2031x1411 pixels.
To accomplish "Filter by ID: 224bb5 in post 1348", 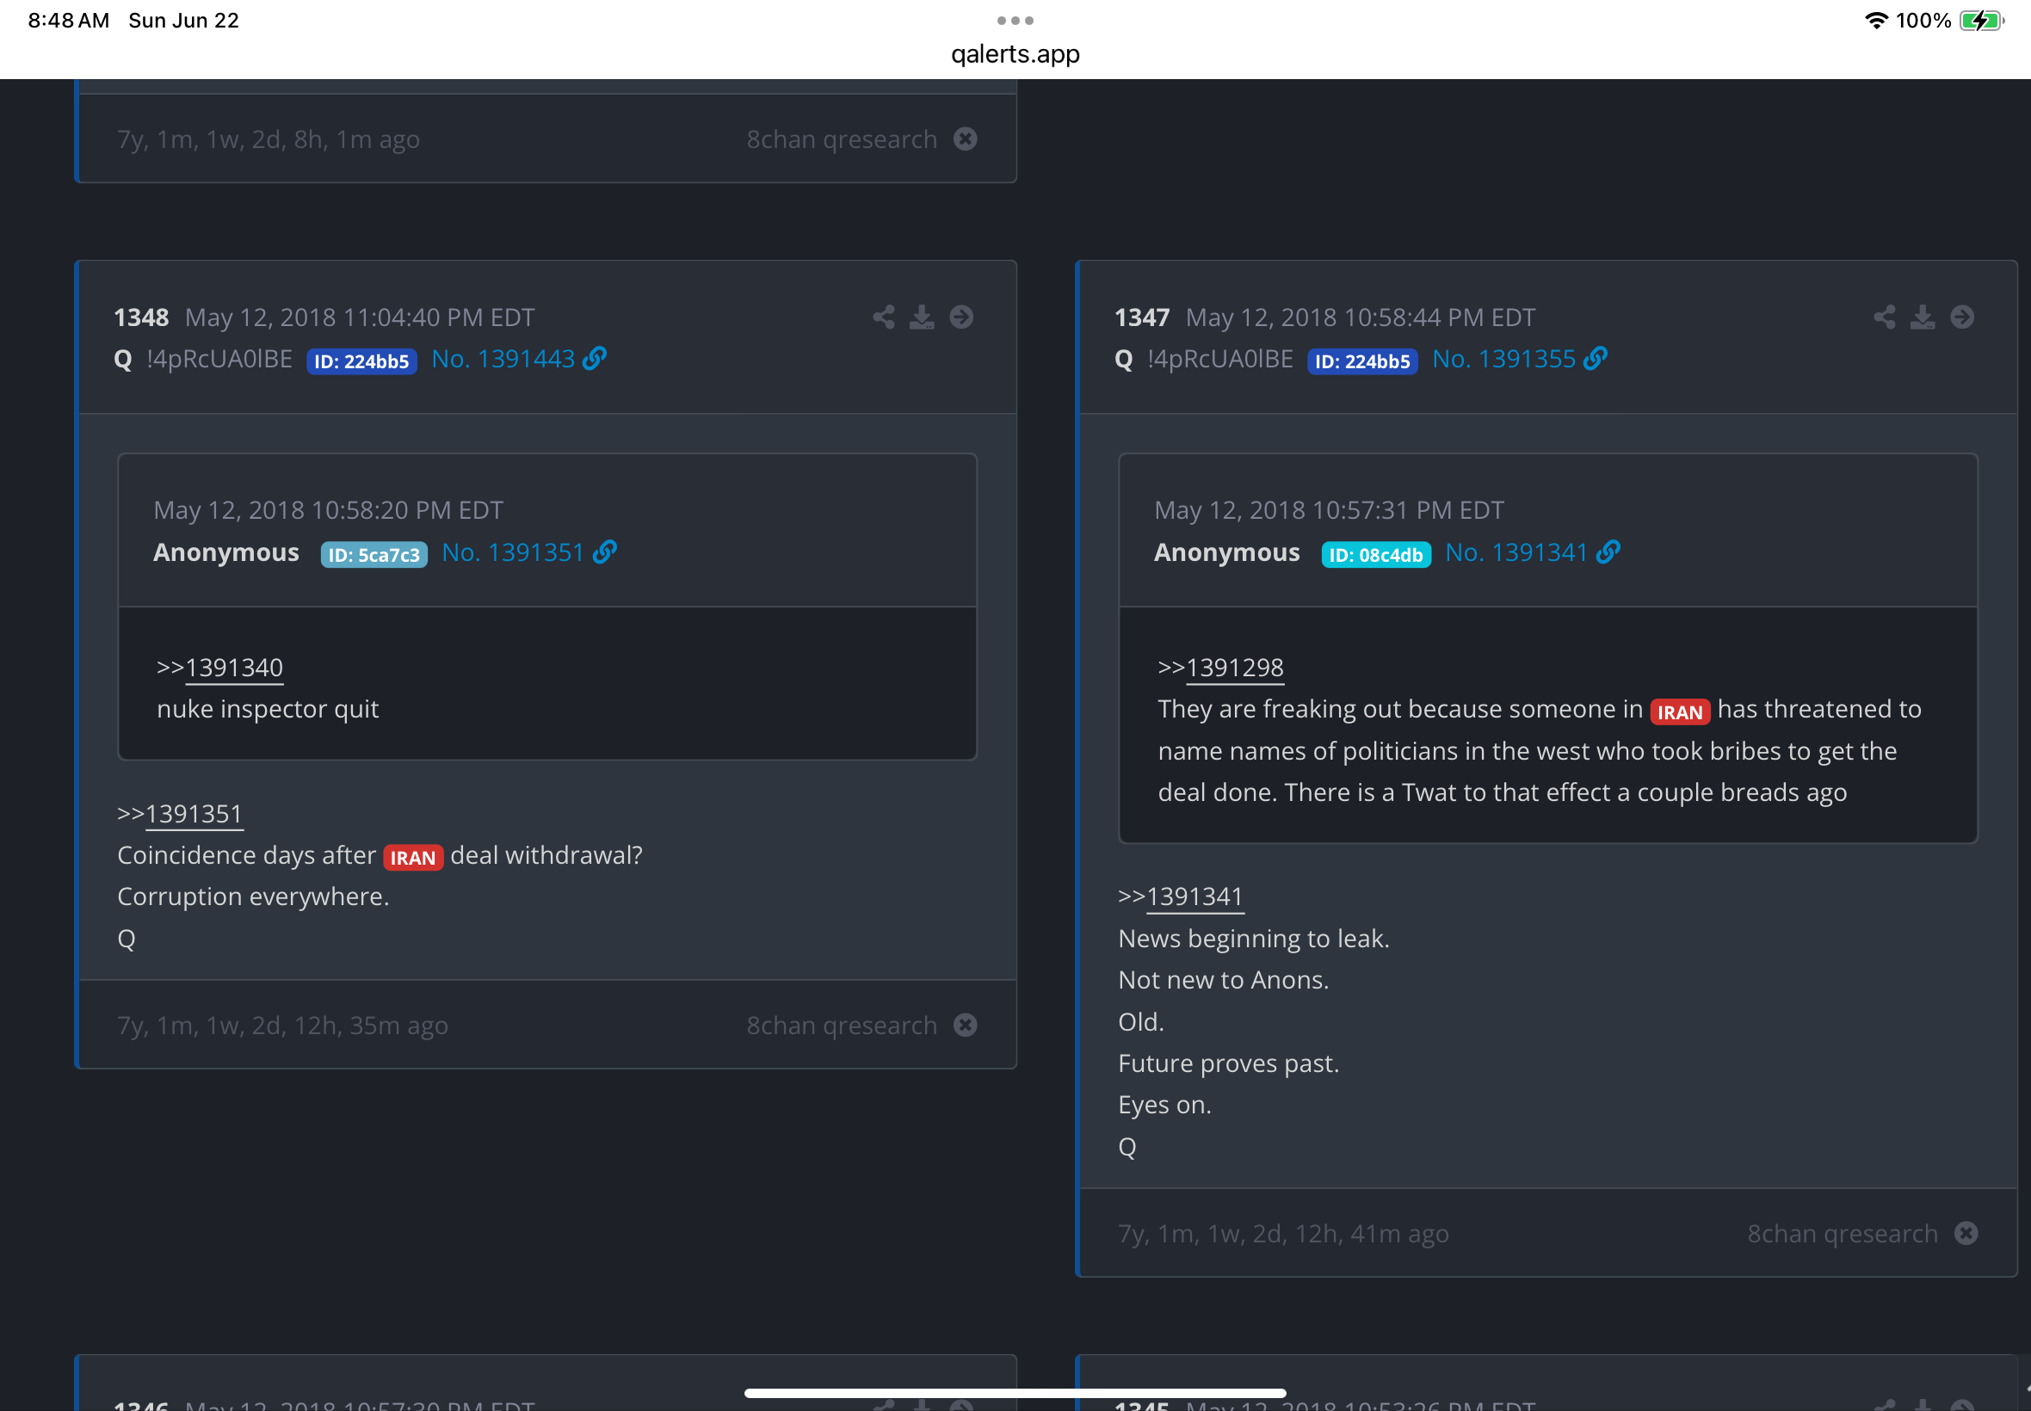I will coord(361,361).
